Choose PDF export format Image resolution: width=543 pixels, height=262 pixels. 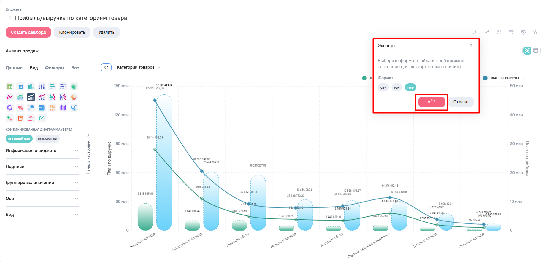click(x=397, y=87)
